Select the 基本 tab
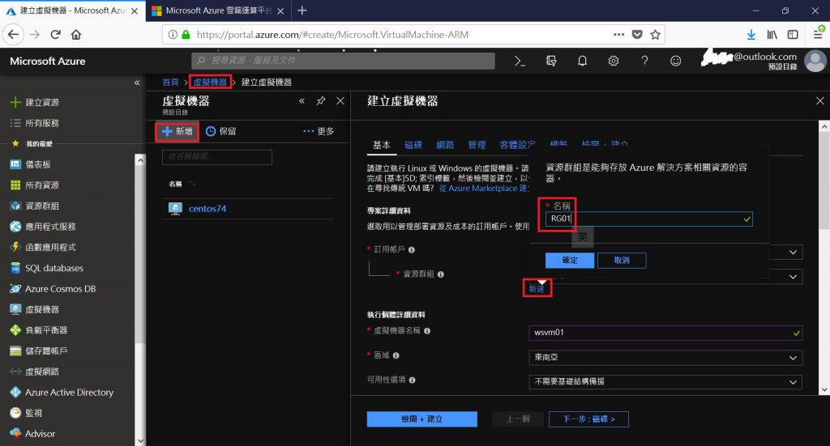Image resolution: width=830 pixels, height=446 pixels. coord(382,145)
